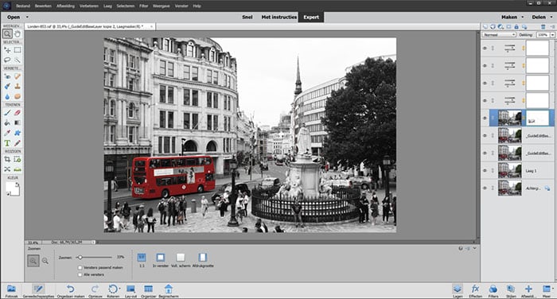This screenshot has width=557, height=299.
Task: Collapse the tool options panel chevron
Action: (475, 248)
